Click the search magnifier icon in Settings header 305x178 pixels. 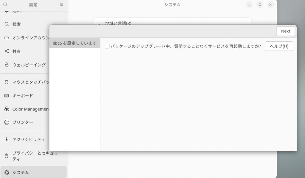[5, 4]
